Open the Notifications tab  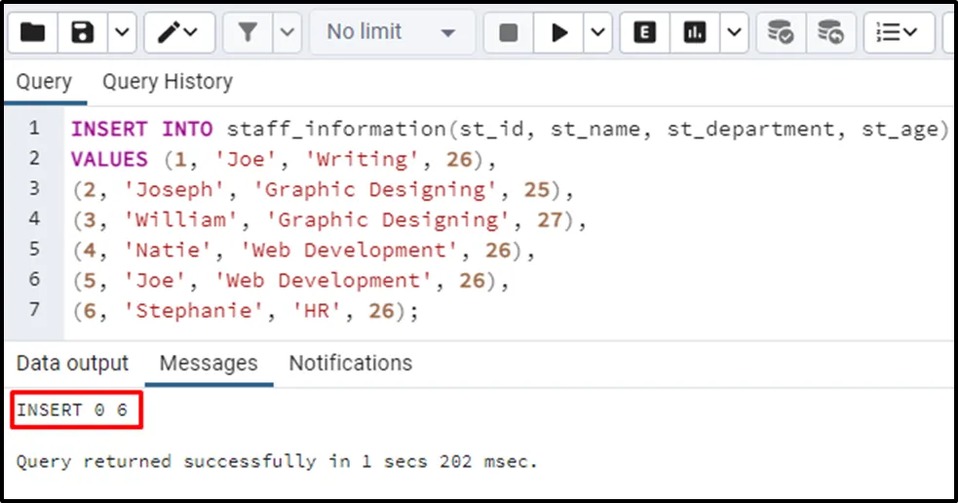(350, 364)
